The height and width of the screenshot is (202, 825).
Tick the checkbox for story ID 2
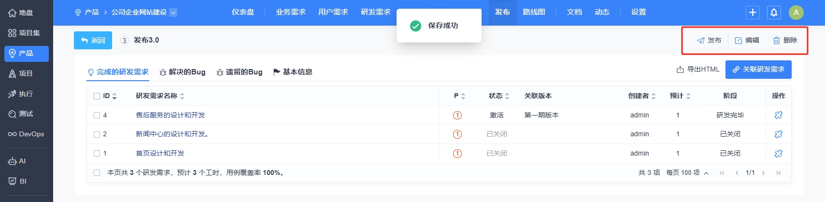pos(97,134)
